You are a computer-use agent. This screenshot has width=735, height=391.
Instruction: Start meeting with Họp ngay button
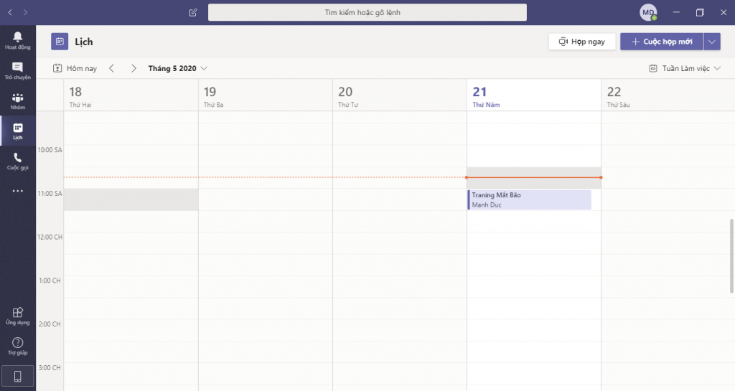point(581,42)
